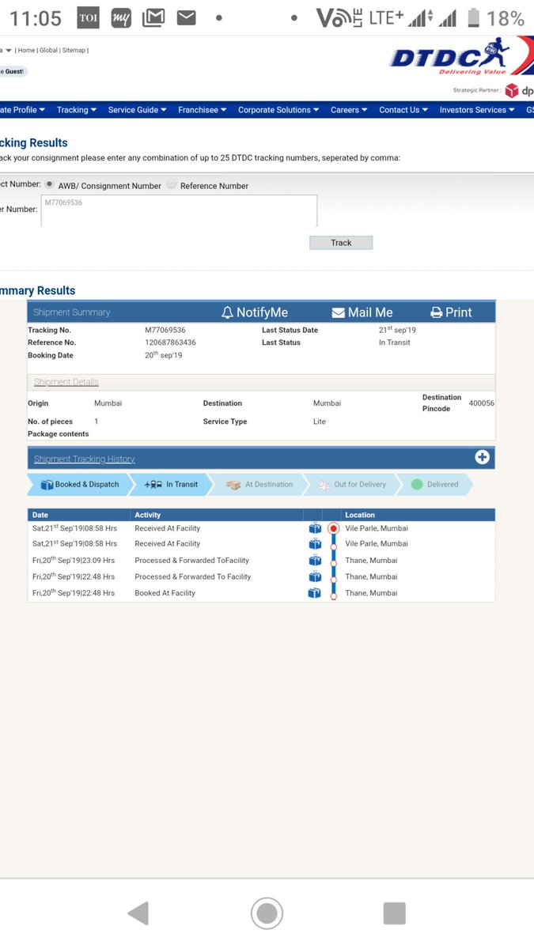Image resolution: width=534 pixels, height=949 pixels.
Task: Click the Mail Me envelope icon
Action: [338, 312]
